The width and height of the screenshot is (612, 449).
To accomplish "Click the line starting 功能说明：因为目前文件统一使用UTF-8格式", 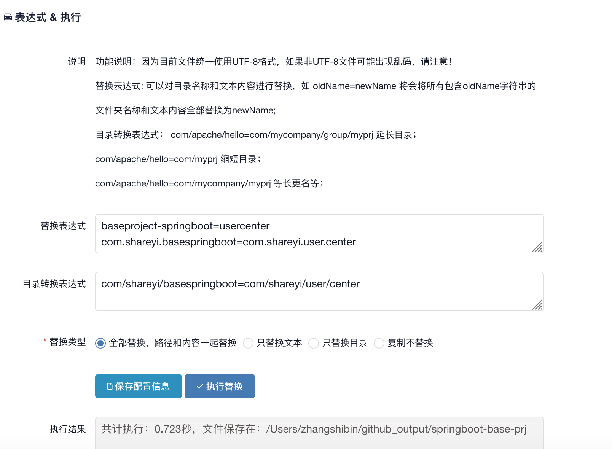I will pyautogui.click(x=273, y=62).
